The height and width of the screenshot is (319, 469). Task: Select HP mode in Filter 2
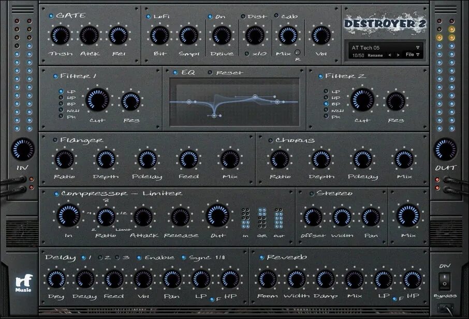326,98
